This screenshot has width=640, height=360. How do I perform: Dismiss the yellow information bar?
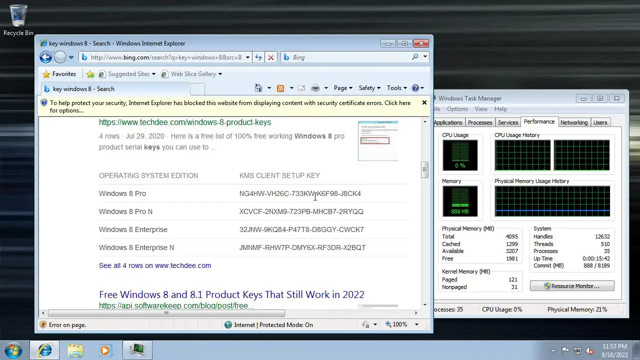[424, 102]
